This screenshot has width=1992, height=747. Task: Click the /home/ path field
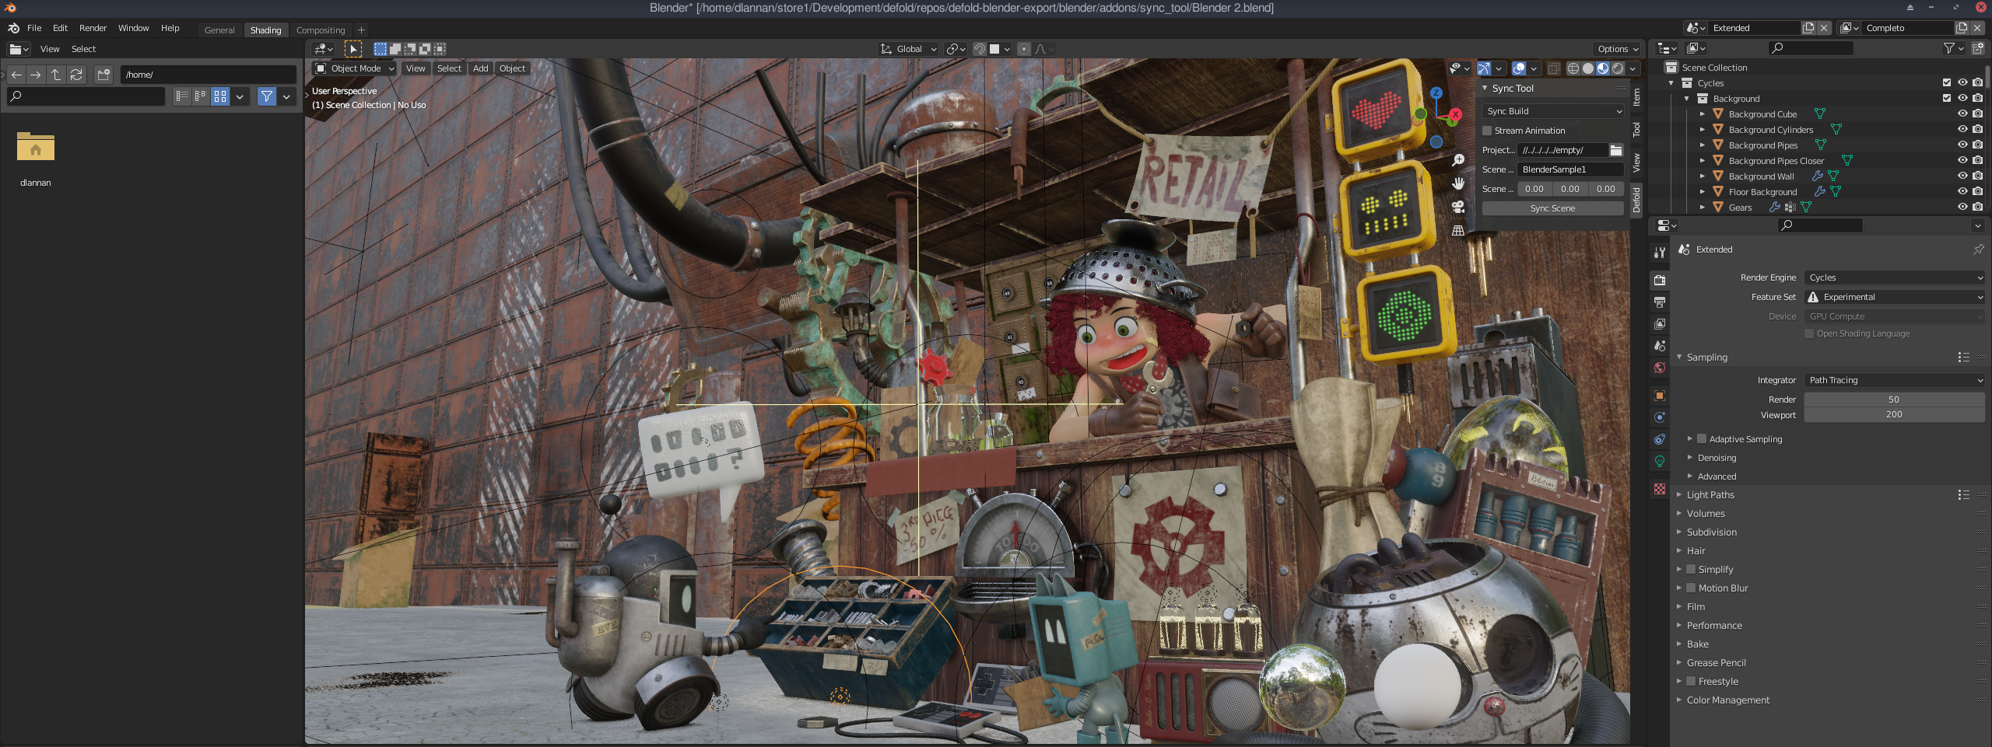coord(208,75)
